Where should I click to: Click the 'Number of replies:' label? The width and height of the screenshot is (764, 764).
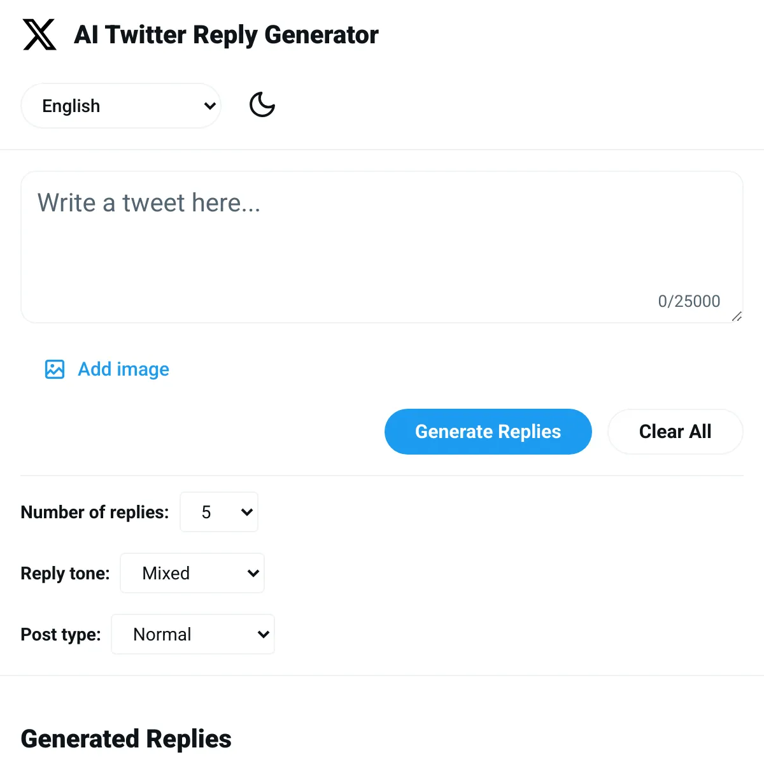coord(95,512)
